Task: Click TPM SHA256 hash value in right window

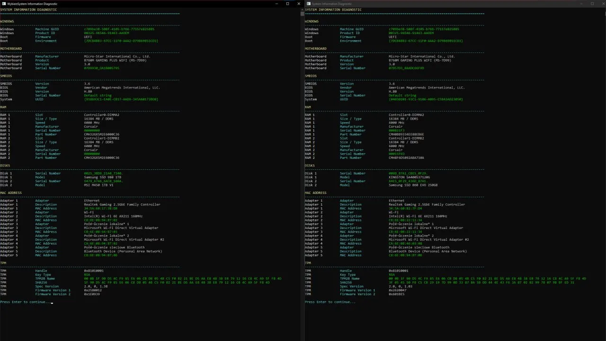Action: coord(481,282)
